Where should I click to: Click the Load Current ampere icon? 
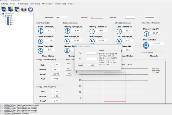(119, 31)
